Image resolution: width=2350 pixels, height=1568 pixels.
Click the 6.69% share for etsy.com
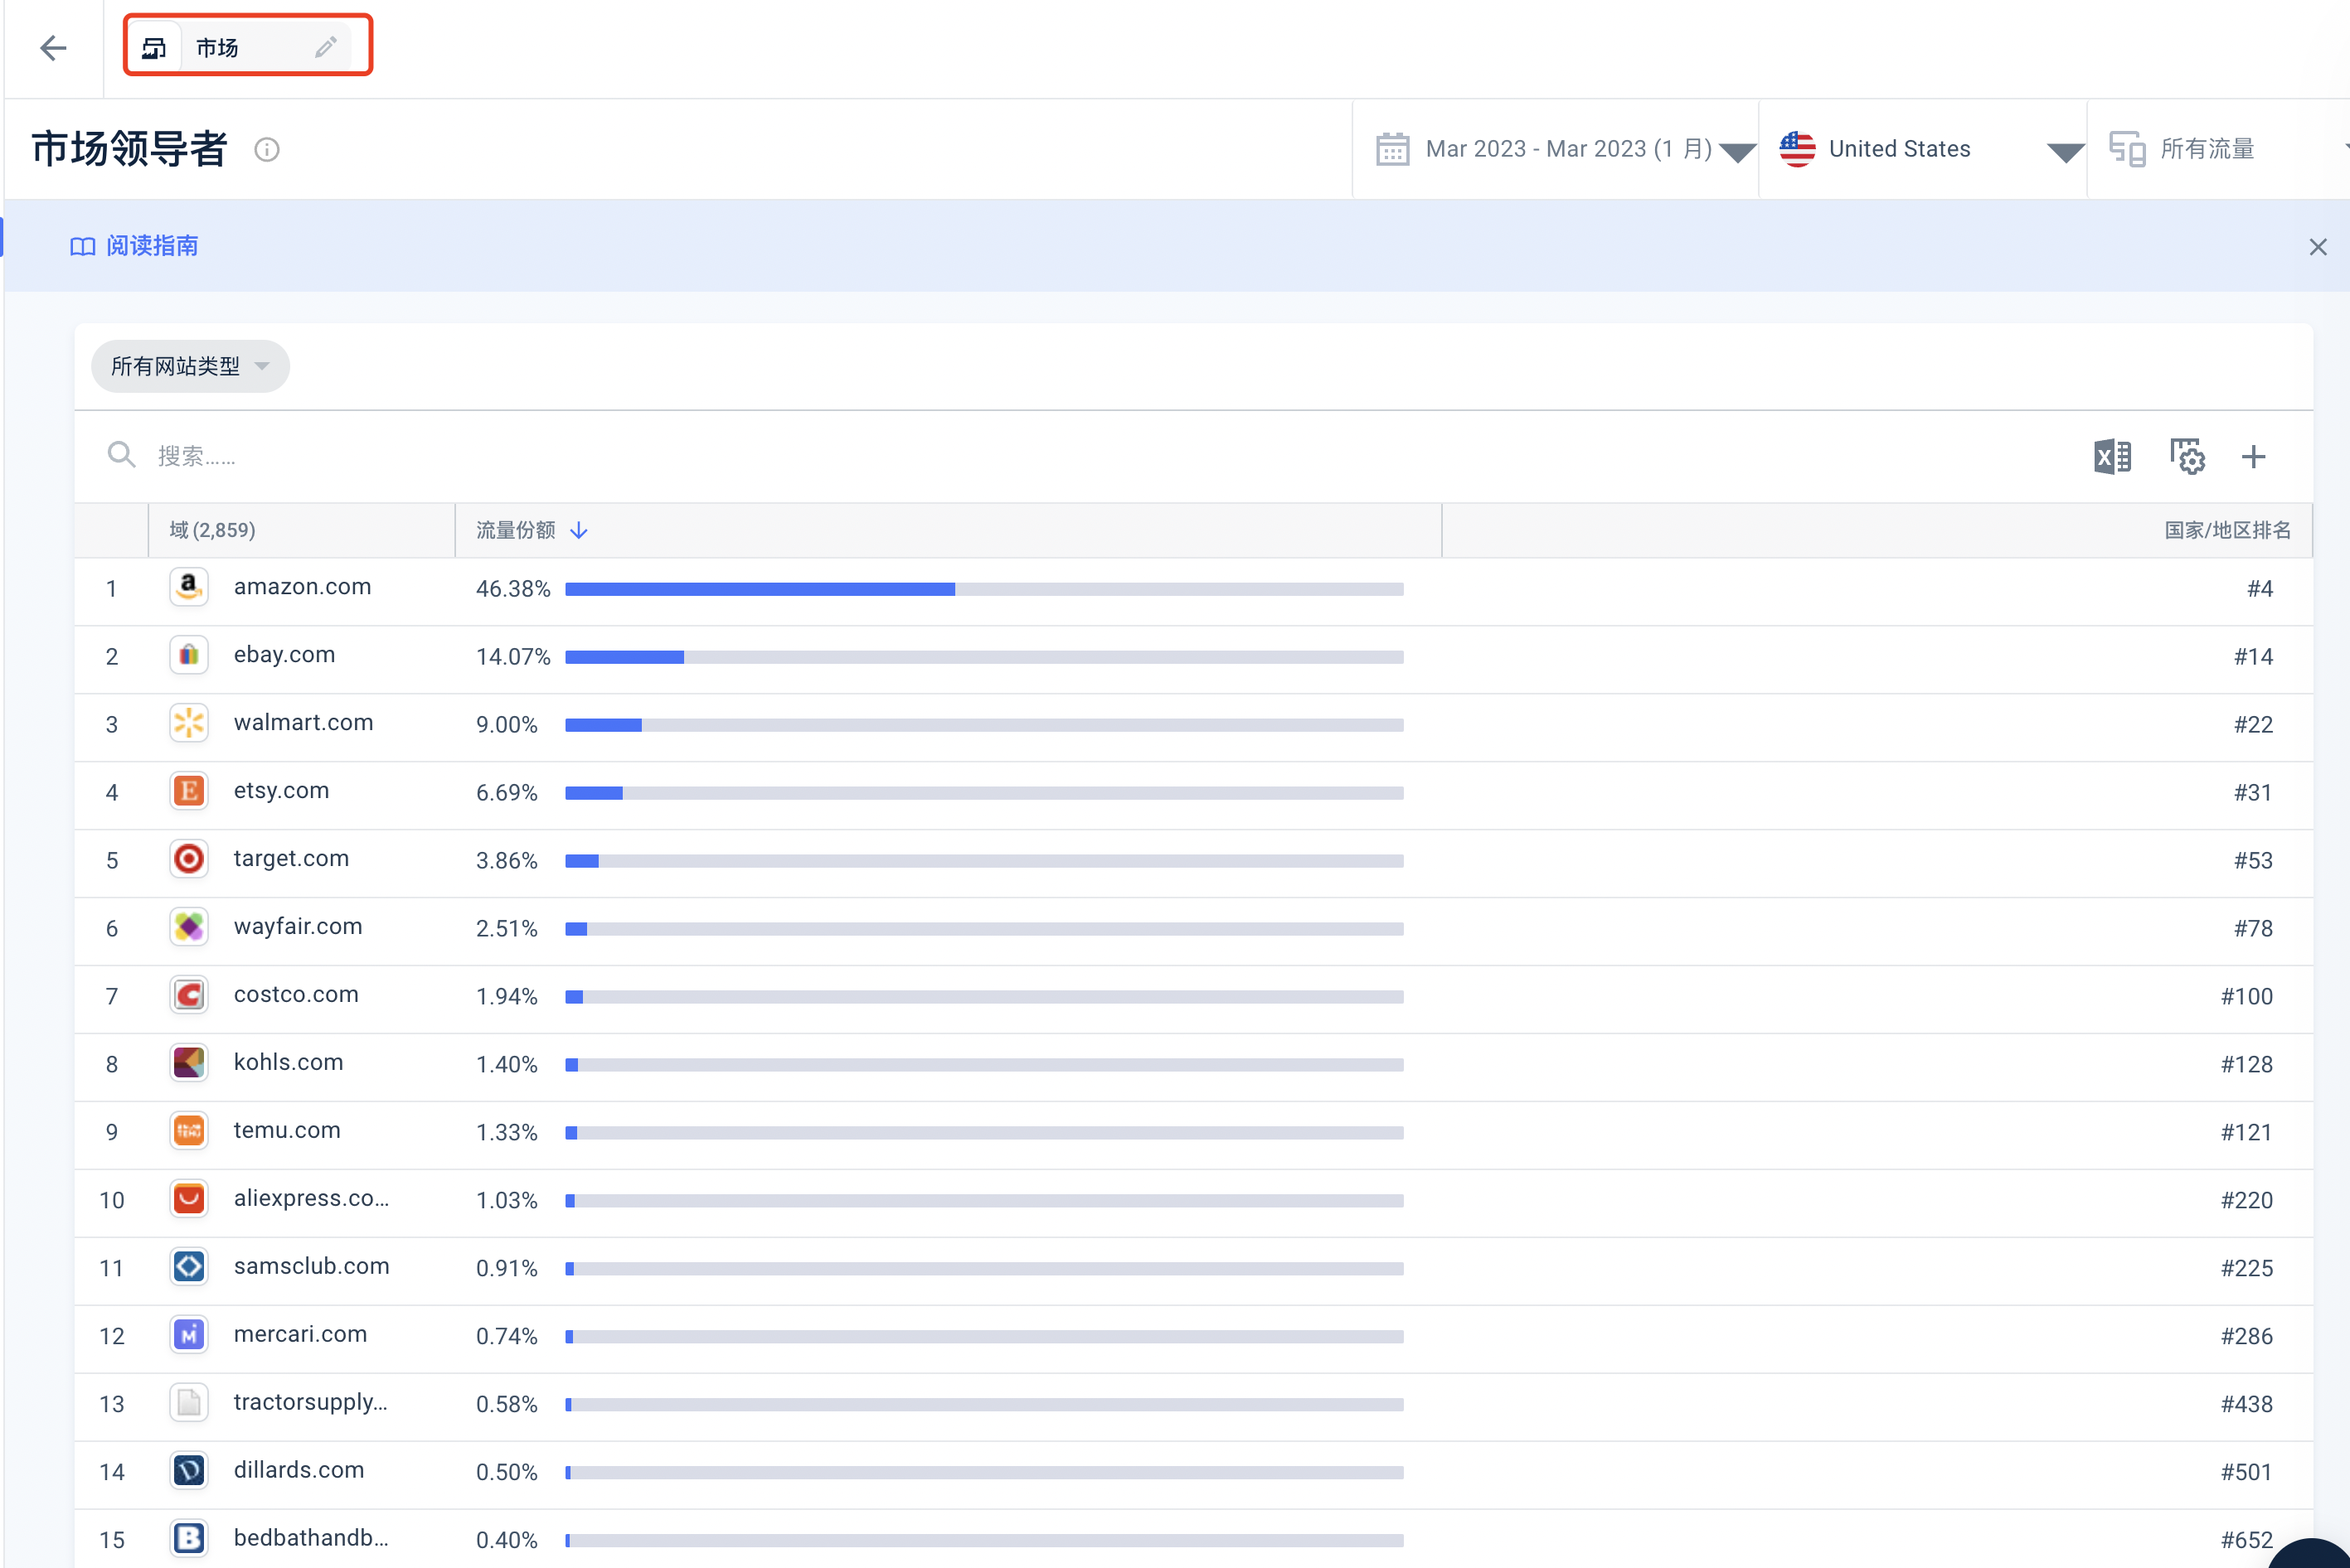[x=506, y=793]
